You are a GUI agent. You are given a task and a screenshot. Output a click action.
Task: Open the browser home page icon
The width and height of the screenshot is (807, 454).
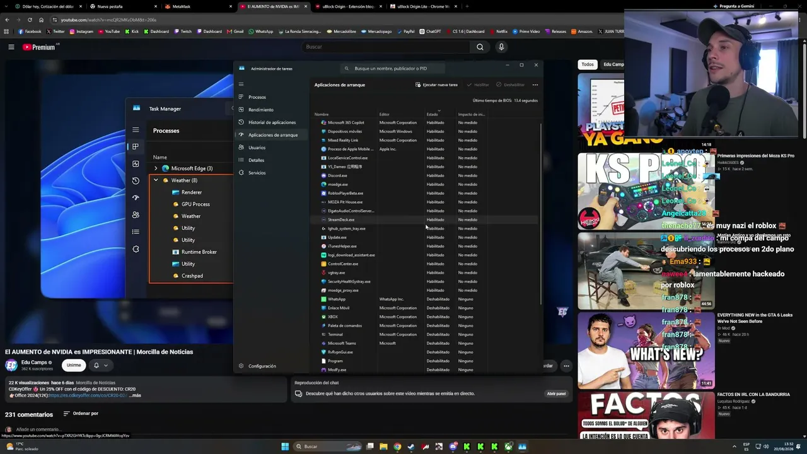[x=41, y=20]
